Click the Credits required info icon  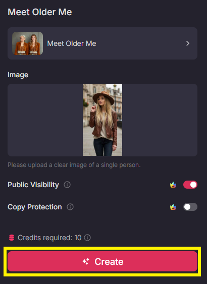coord(87,238)
